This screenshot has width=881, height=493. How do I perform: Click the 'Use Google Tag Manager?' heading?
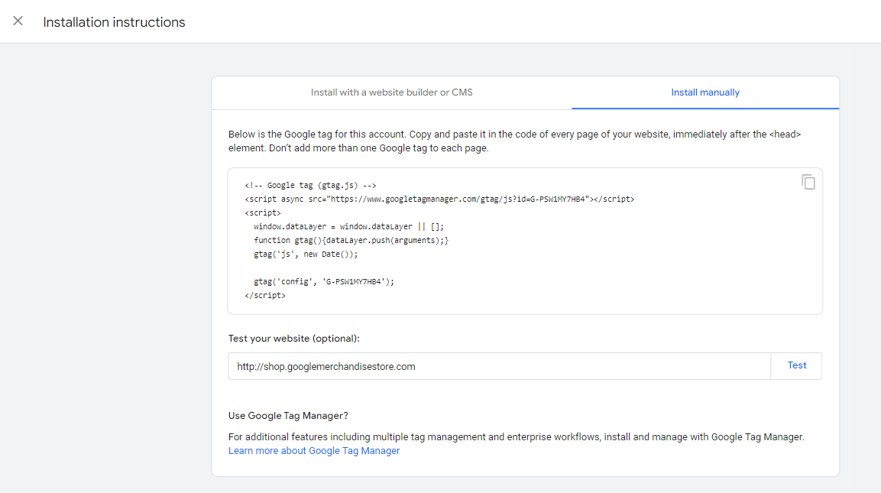click(288, 416)
